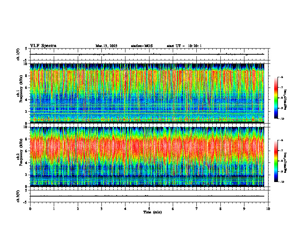Select the date label "Mar.13, 2023"
302x234 pixels.
click(x=106, y=46)
